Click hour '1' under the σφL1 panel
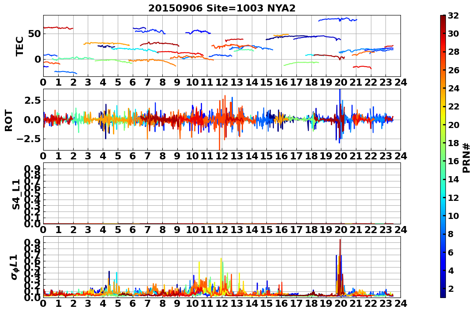This screenshot has width=475, height=313. 58,304
